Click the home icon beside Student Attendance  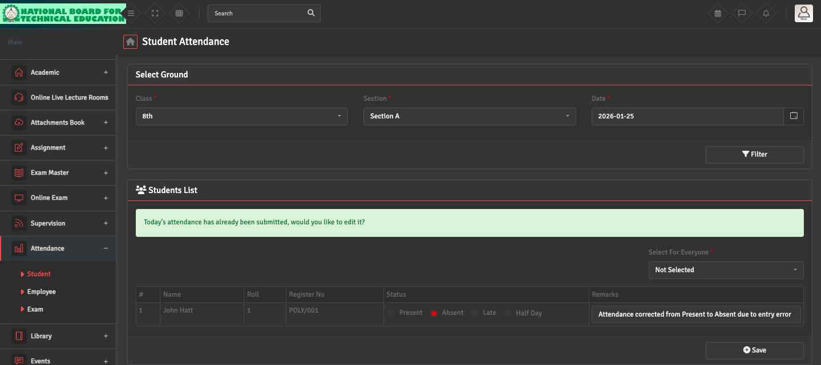pos(130,42)
